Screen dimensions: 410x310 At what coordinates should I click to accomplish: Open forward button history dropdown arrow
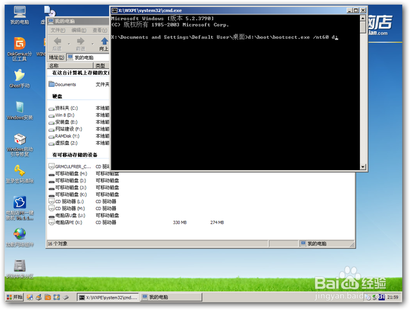tap(93, 44)
